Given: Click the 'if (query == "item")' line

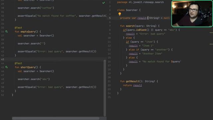Looking at the screenshot, I should (142, 42).
